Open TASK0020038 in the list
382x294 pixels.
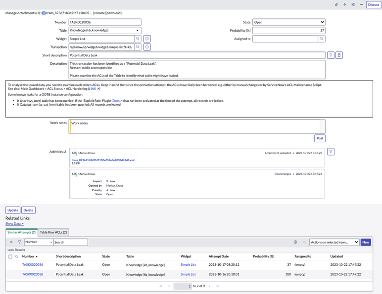[x=33, y=274]
